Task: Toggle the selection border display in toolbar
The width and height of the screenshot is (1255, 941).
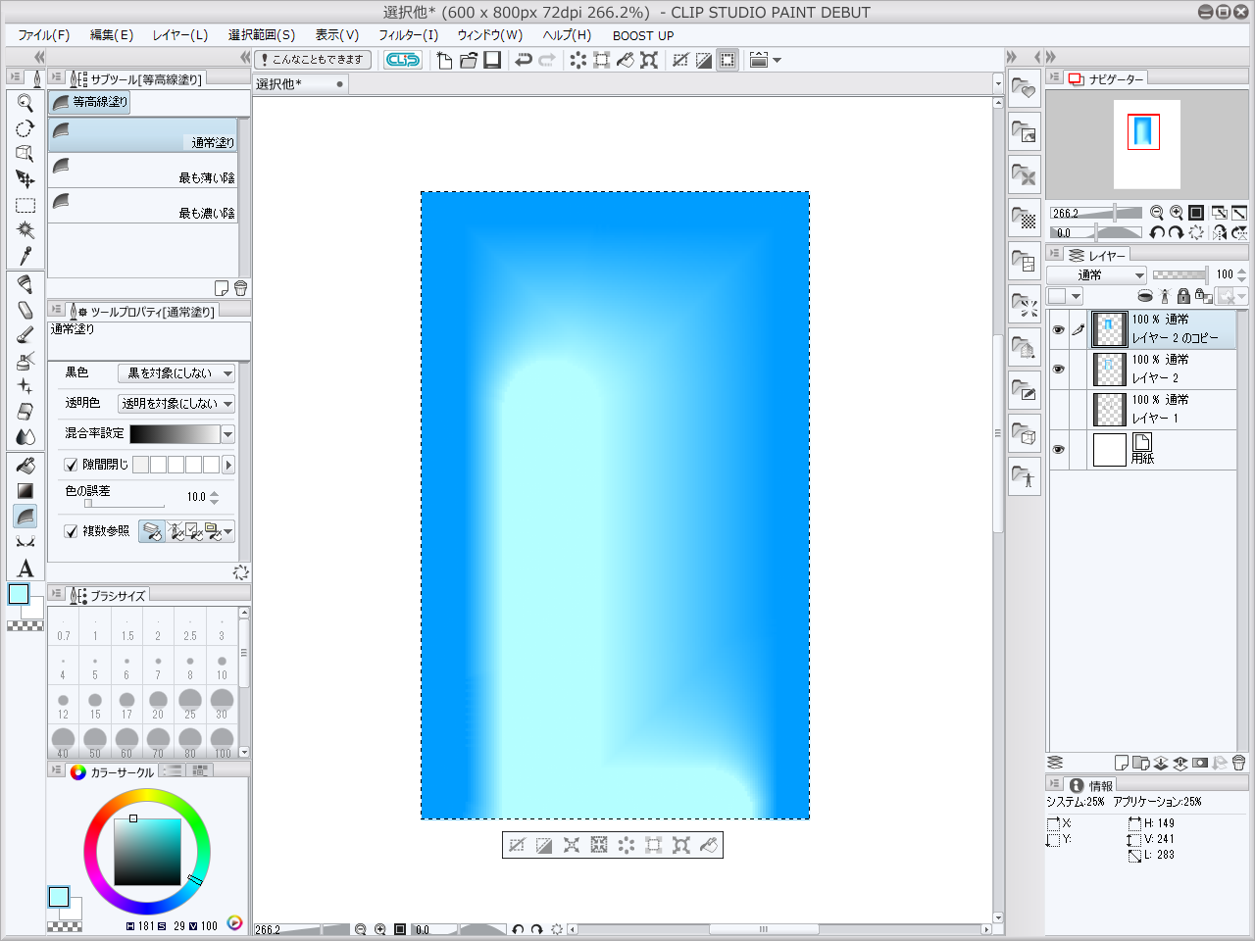Action: coord(728,60)
